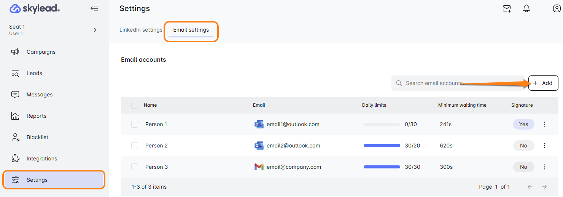Check the select-all checkbox in table header

coord(135,105)
